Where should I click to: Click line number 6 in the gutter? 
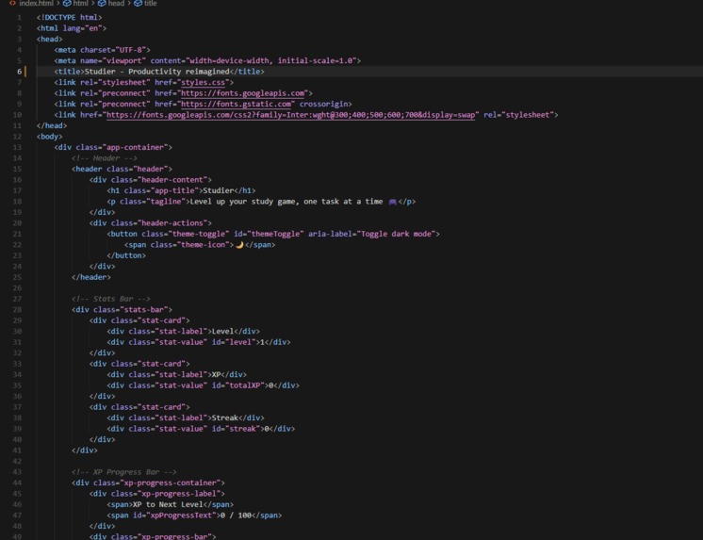pyautogui.click(x=19, y=72)
